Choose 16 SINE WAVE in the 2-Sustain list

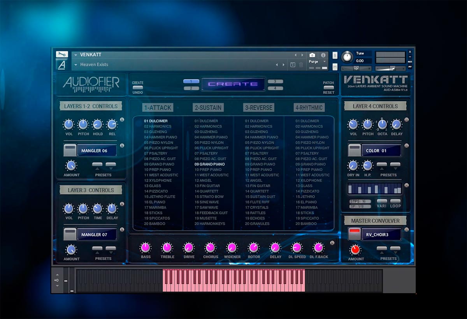207,202
